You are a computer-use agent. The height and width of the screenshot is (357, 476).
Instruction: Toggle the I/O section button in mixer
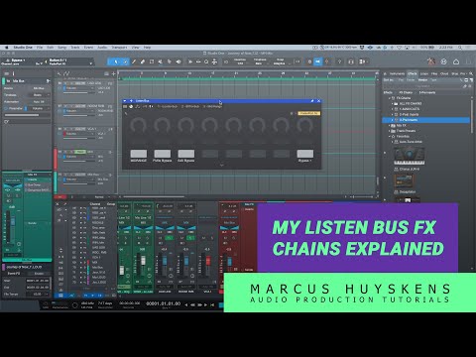tap(59, 209)
